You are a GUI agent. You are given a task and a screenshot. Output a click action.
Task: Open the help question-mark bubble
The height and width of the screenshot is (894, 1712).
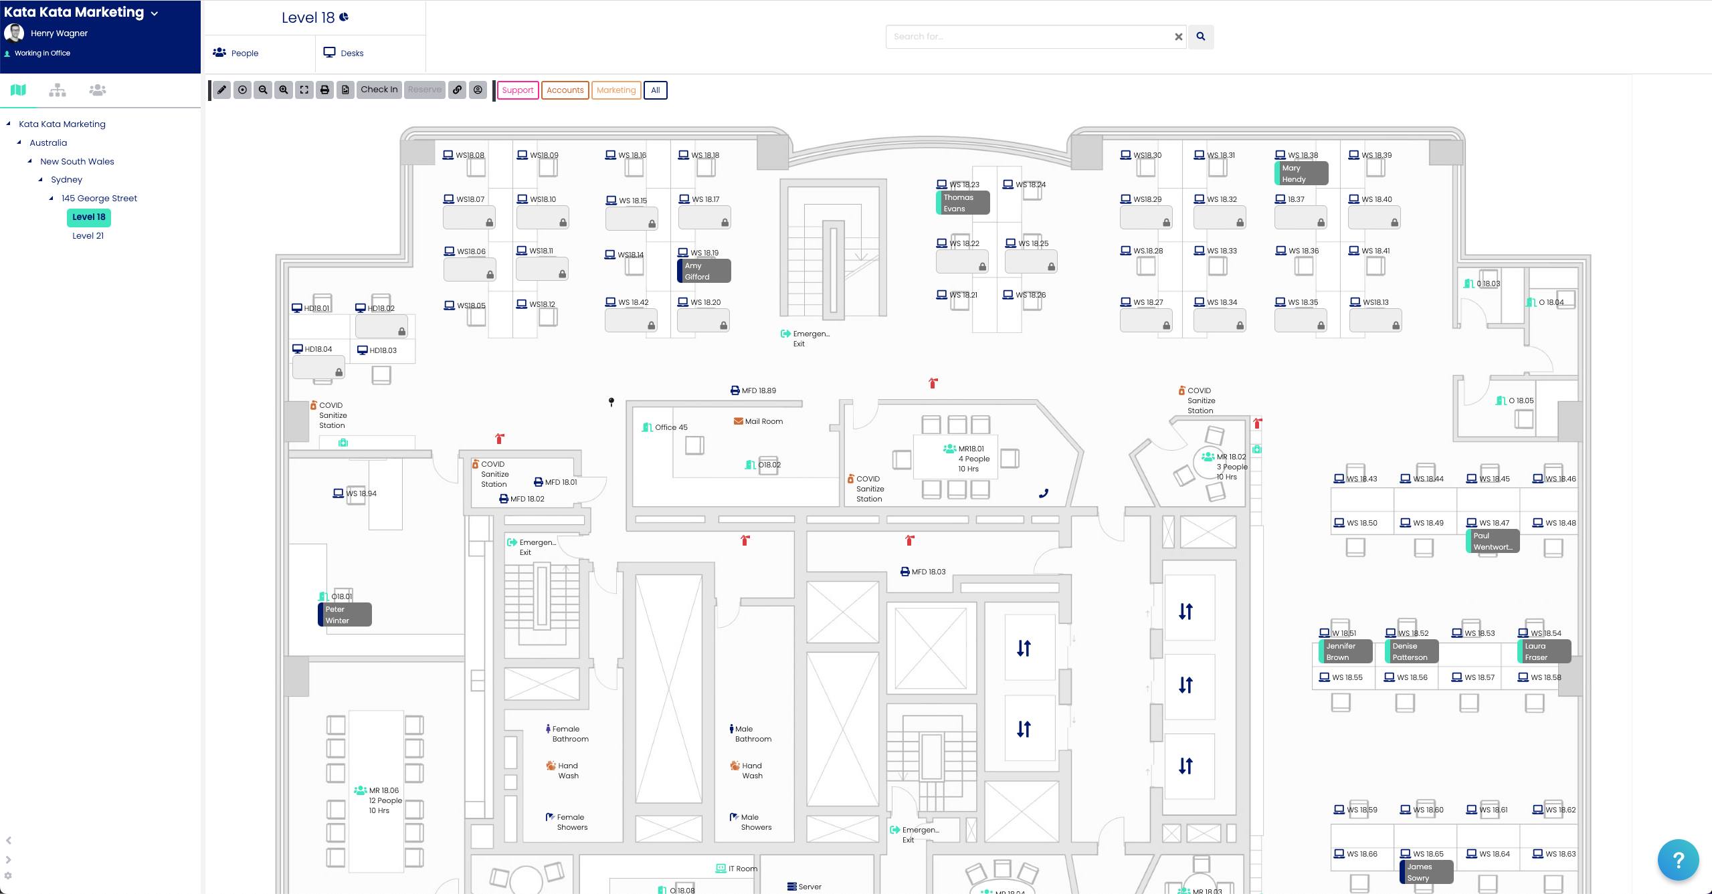(1678, 860)
